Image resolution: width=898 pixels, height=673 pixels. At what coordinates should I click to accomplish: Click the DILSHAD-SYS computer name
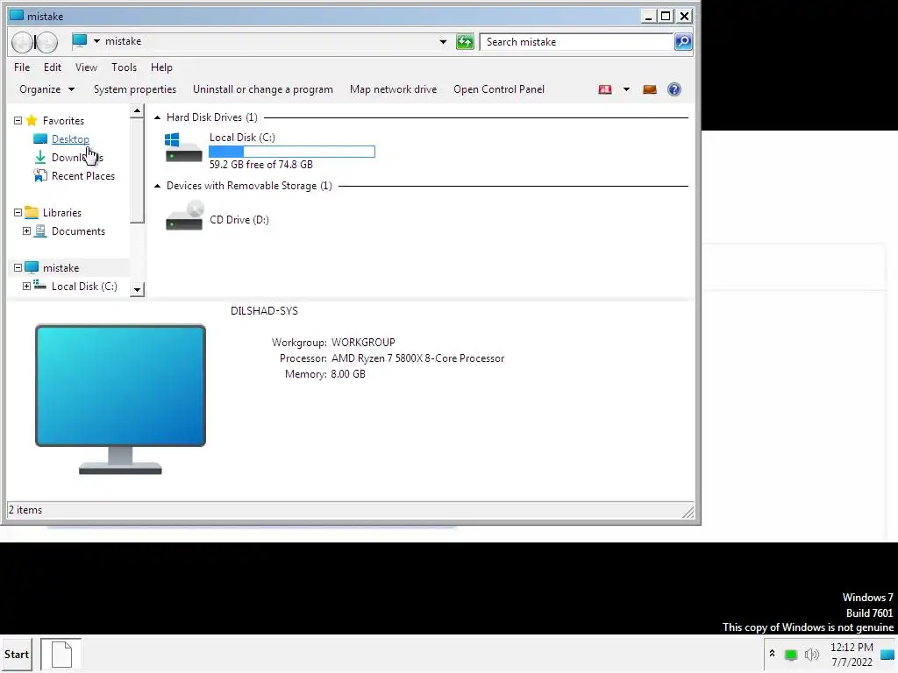click(264, 311)
